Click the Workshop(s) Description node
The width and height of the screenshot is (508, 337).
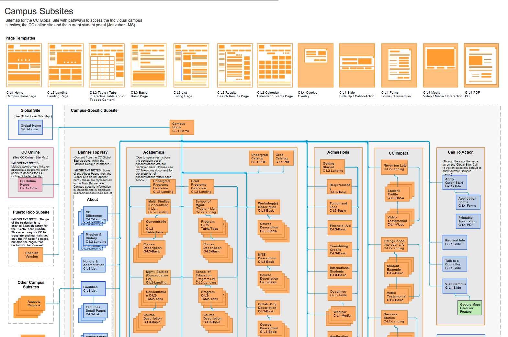tap(268, 207)
